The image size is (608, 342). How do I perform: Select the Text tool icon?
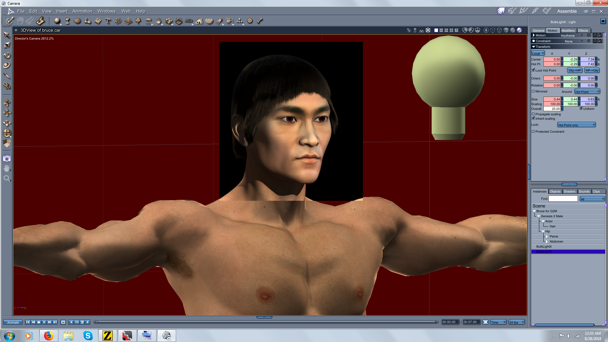[x=108, y=21]
